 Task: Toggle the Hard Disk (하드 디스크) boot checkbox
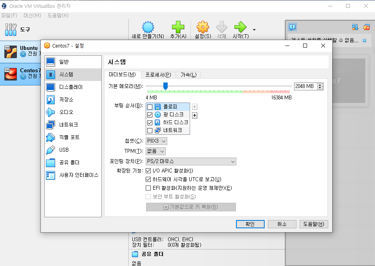(x=150, y=123)
